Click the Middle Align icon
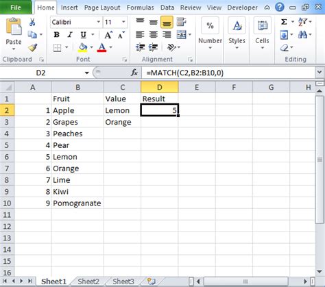 click(153, 22)
